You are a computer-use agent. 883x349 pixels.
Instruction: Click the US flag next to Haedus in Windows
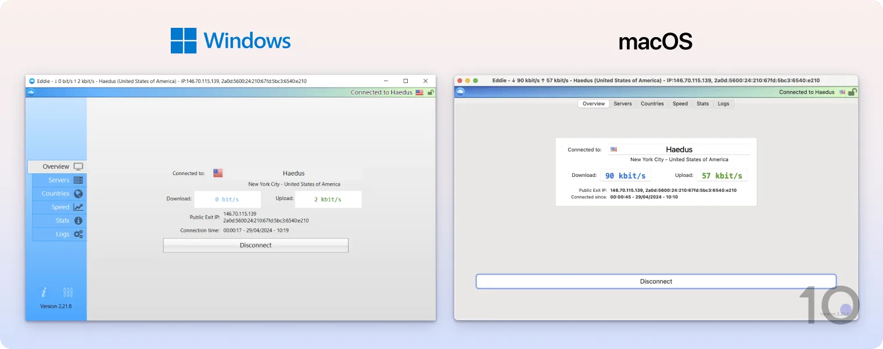tap(218, 173)
